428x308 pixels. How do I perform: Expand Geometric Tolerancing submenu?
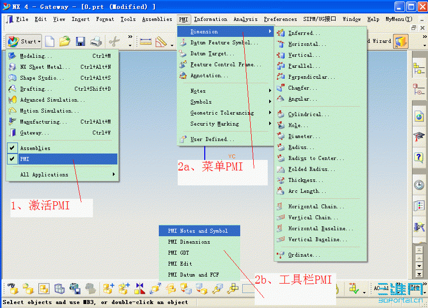point(225,113)
